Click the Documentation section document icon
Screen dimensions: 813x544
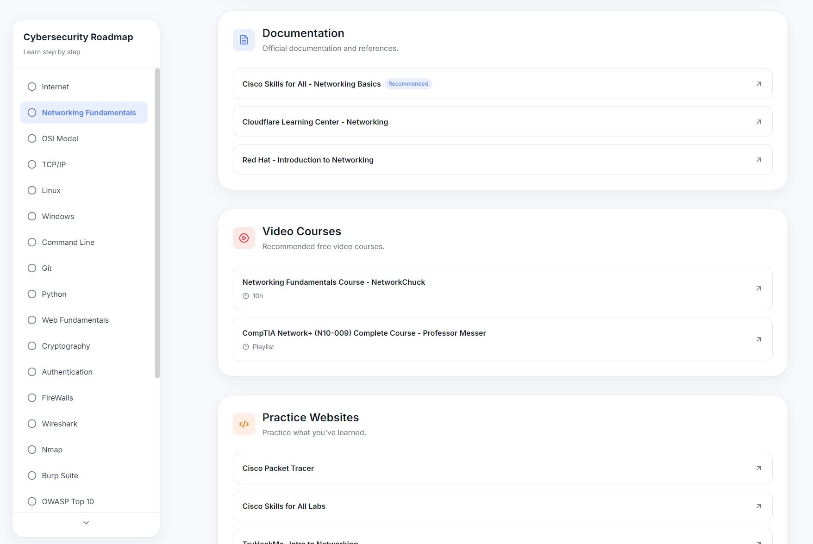[244, 40]
